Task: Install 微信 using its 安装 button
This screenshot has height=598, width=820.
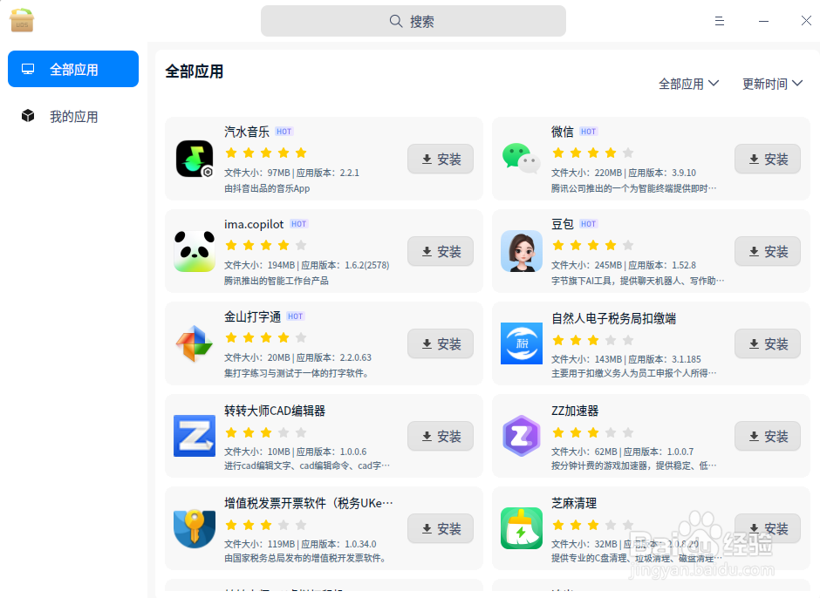Action: tap(767, 159)
